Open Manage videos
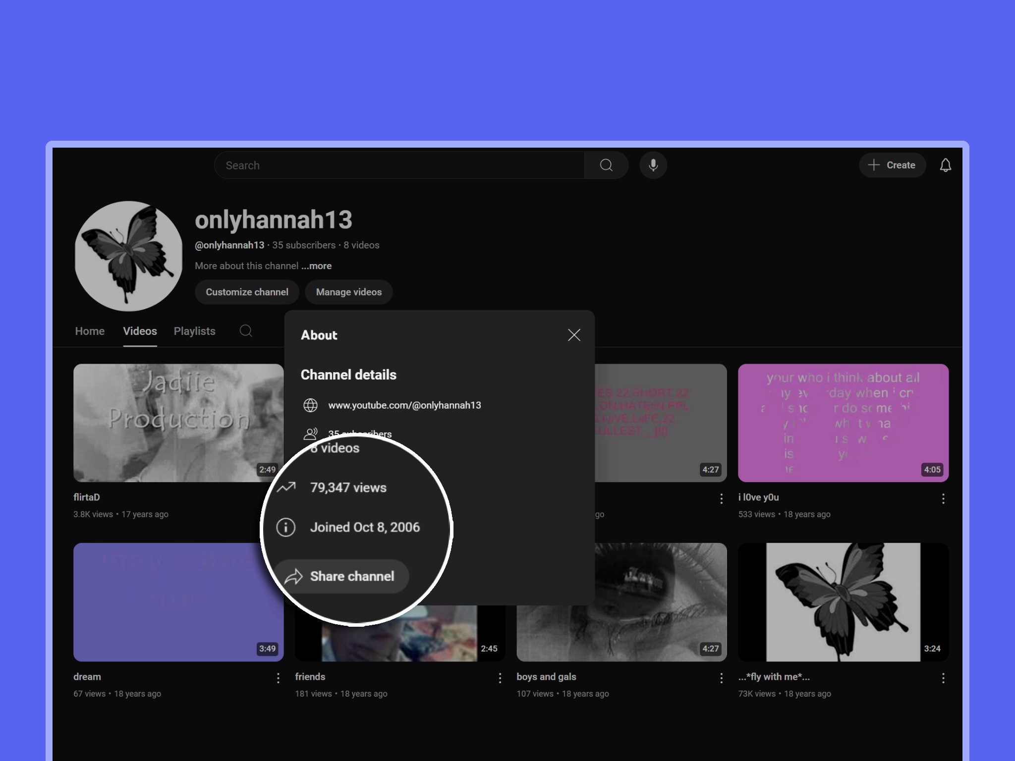This screenshot has height=761, width=1015. [349, 292]
